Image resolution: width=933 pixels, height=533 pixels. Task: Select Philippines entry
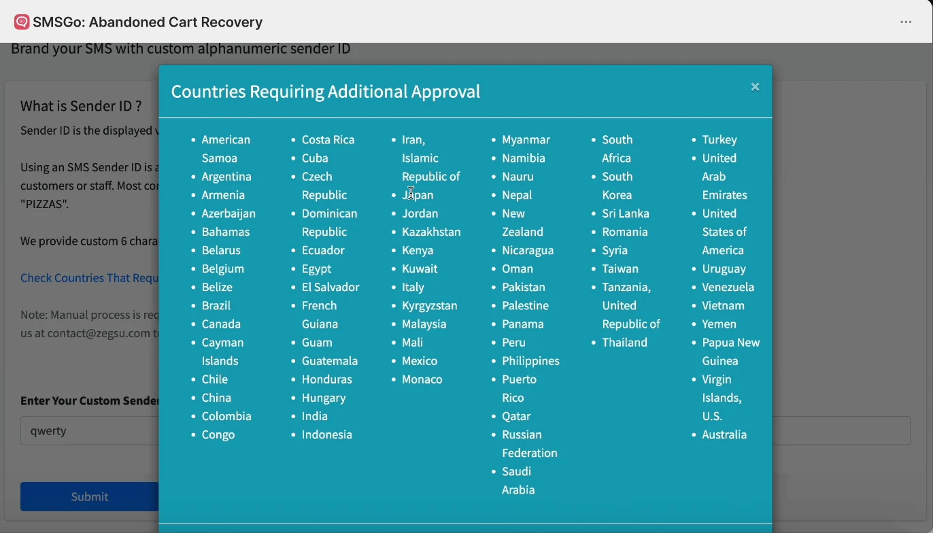click(531, 361)
